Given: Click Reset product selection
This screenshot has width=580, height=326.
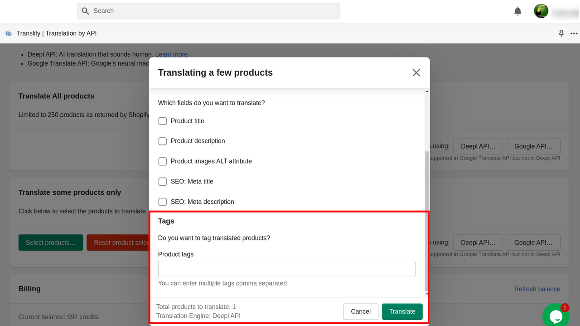Looking at the screenshot, I should pos(119,242).
